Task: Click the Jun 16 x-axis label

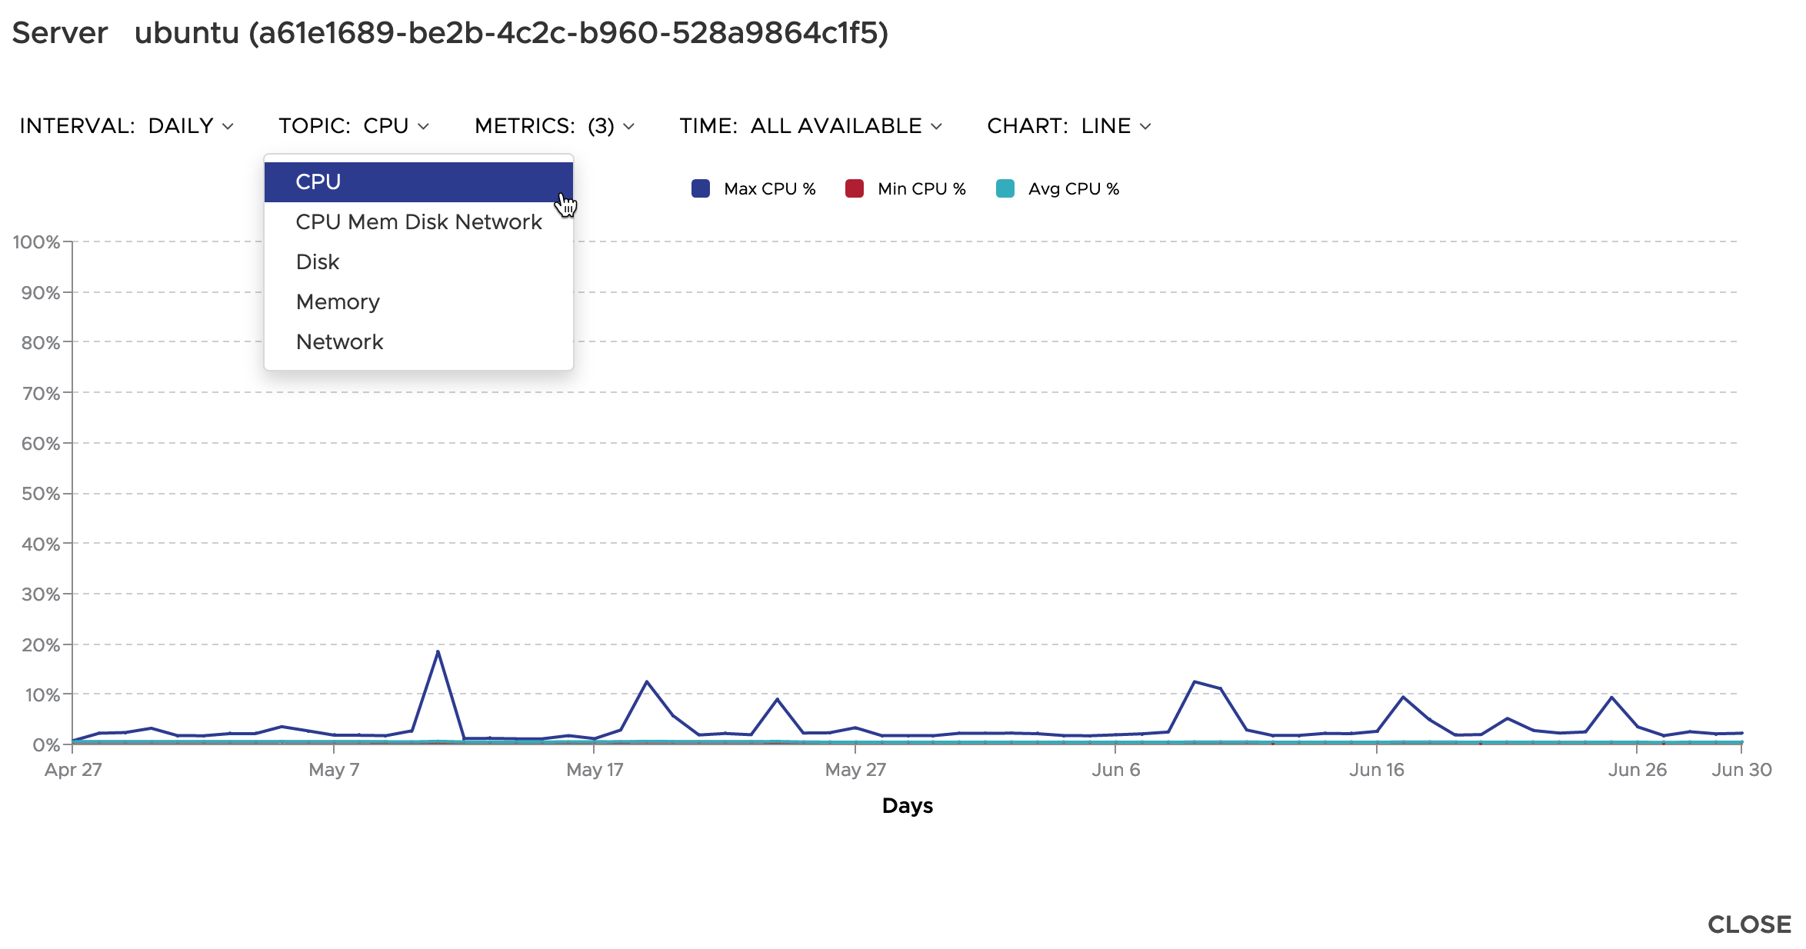Action: click(1377, 769)
